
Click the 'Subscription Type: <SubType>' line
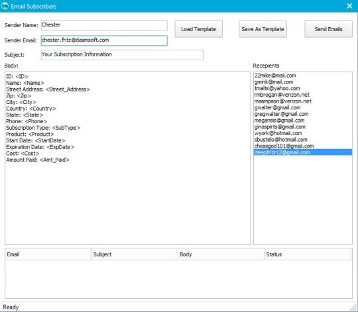pos(43,127)
